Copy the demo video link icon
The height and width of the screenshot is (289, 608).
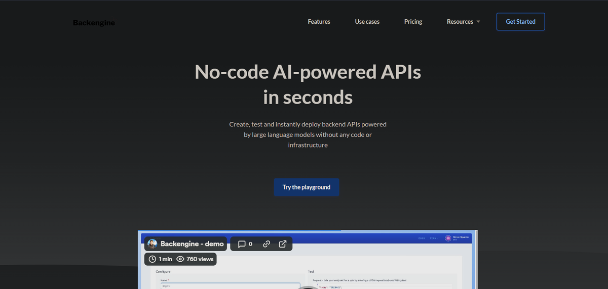pyautogui.click(x=267, y=244)
